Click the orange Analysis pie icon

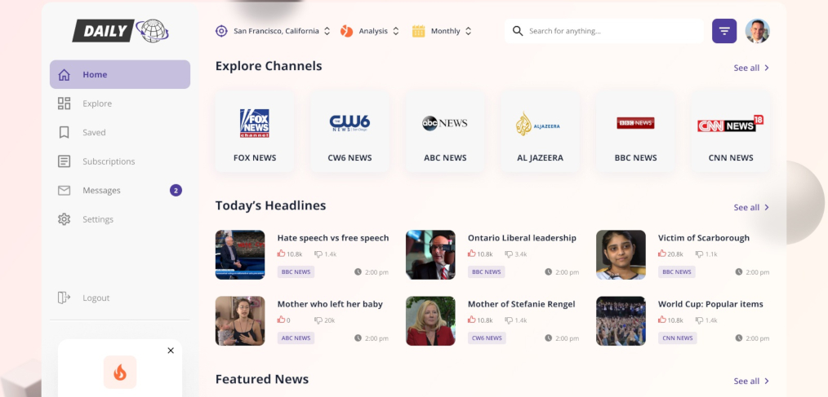(x=346, y=31)
